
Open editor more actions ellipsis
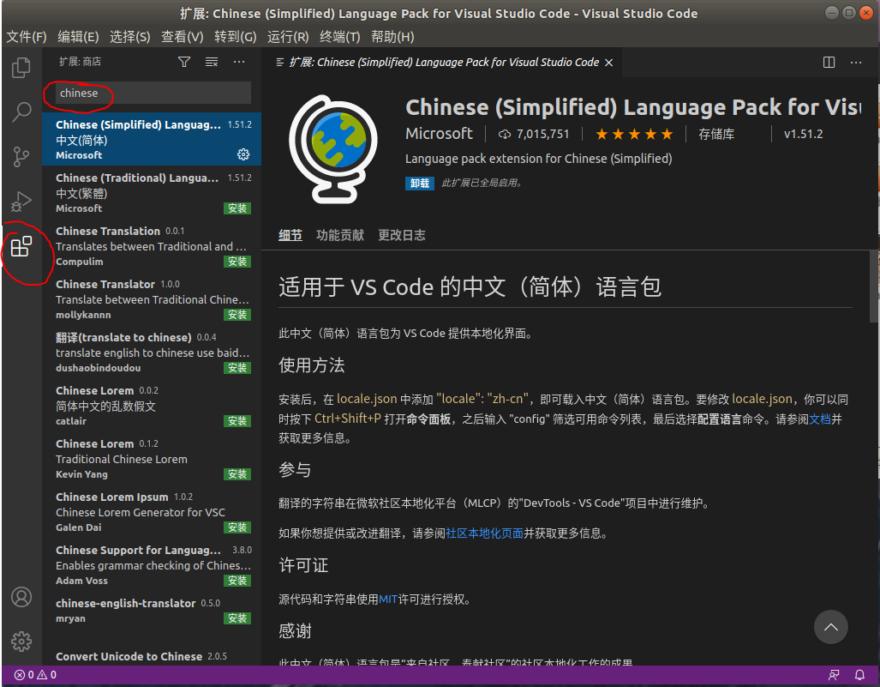856,63
